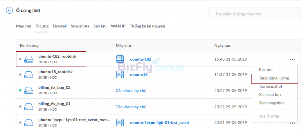Open three-dot menu for ubuntu-1vcpu-1gb-01-test_event row
The width and height of the screenshot is (302, 130).
pos(292,123)
